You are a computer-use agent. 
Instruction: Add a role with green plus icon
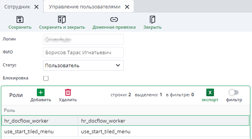41,92
